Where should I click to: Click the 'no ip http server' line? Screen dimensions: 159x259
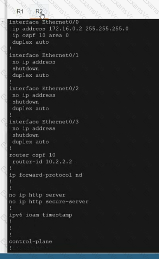37,195
